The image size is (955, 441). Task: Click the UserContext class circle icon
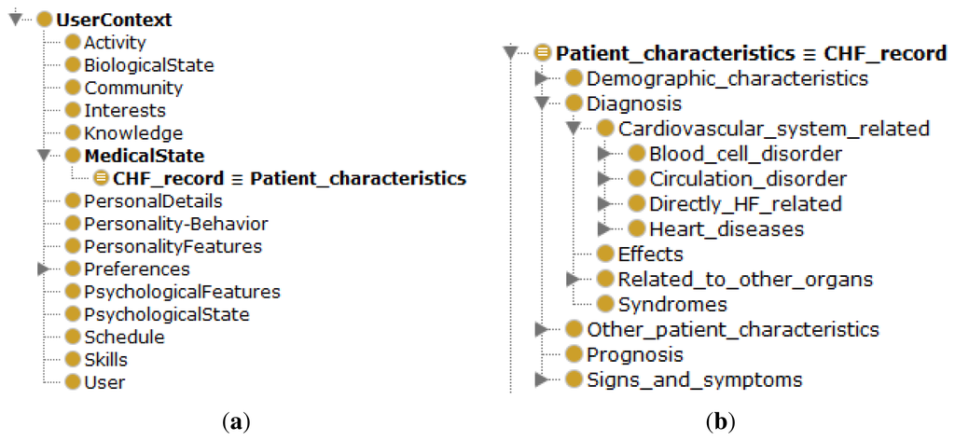click(x=44, y=20)
